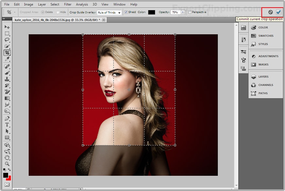The width and height of the screenshot is (285, 191).
Task: Open the Crop Guide Overlay dropdown
Action: point(110,12)
